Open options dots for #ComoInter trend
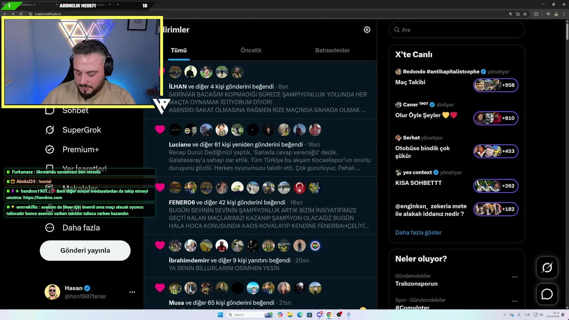Image resolution: width=569 pixels, height=320 pixels. click(514, 301)
